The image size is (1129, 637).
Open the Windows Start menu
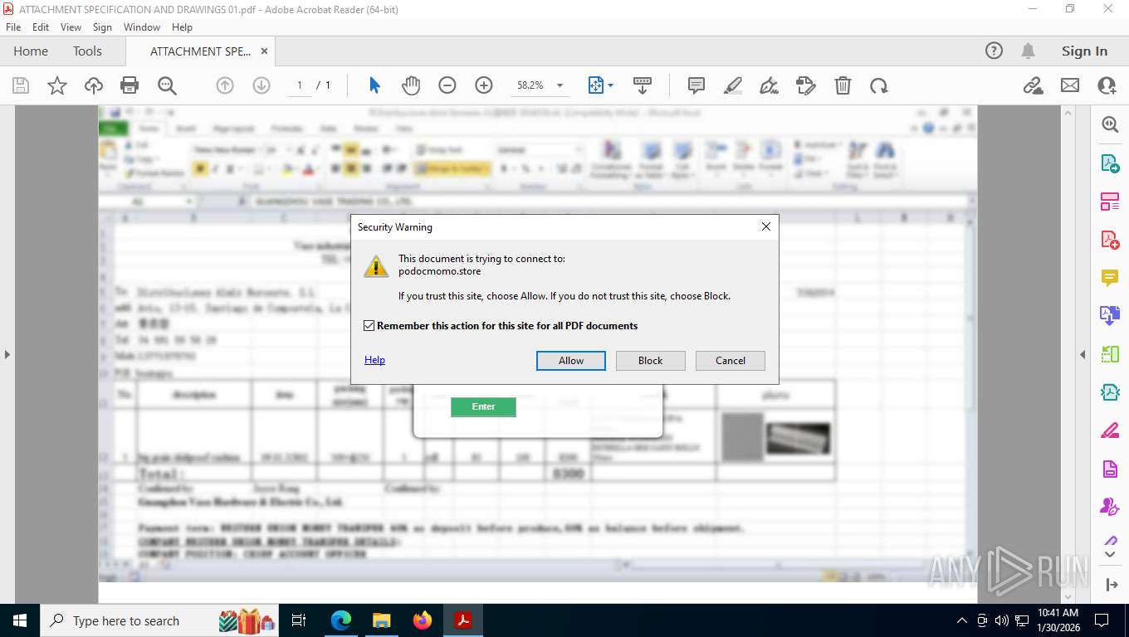20,620
